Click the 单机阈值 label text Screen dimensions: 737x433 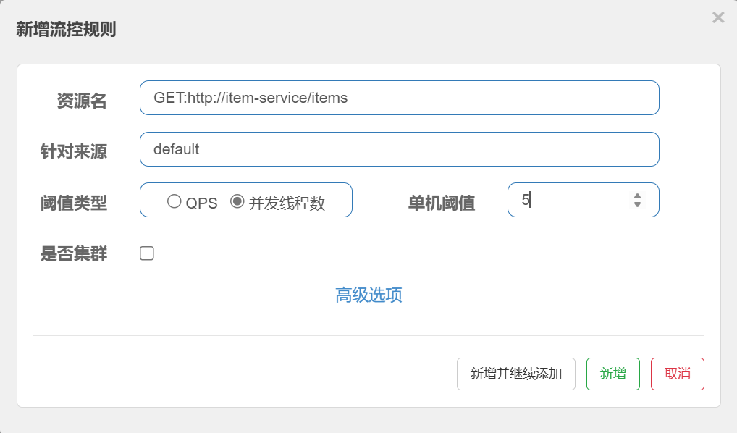[x=442, y=203]
